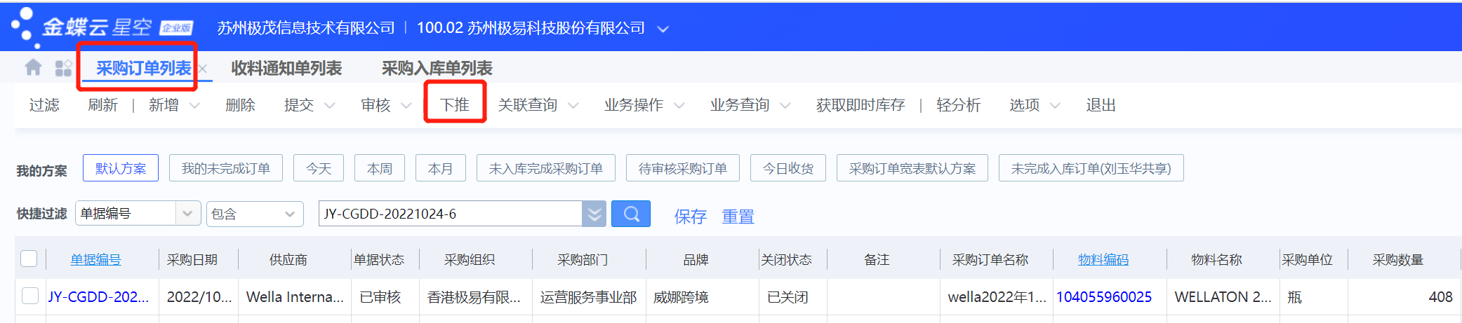Click 单据状态 column header
Screen dimensions: 1462x323
click(379, 259)
